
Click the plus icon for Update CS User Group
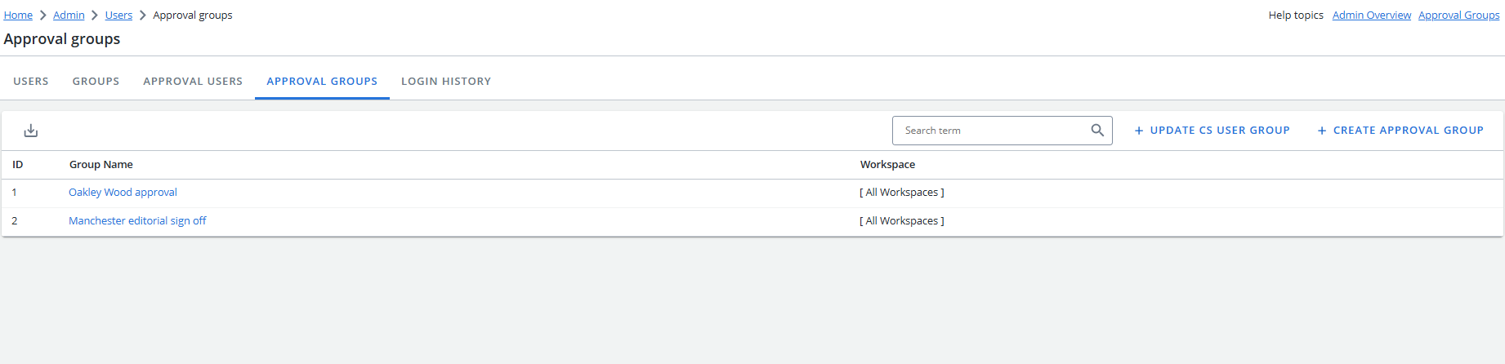(1139, 131)
